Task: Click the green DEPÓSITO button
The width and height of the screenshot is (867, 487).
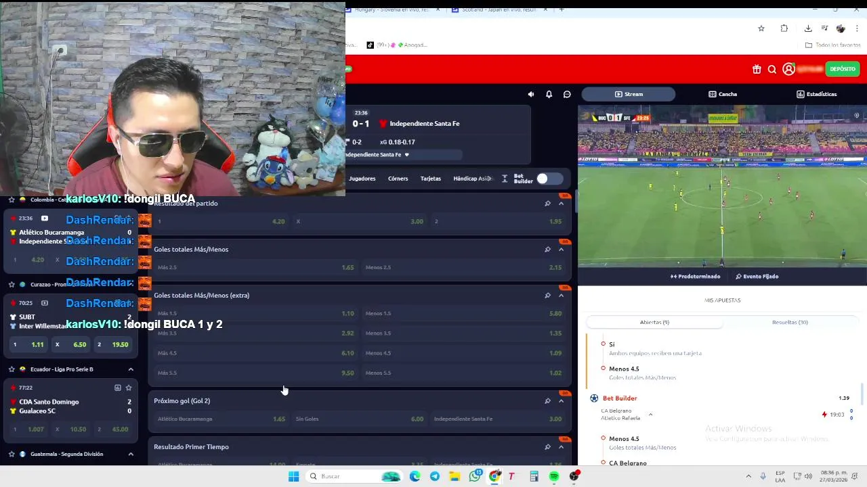Action: pyautogui.click(x=843, y=69)
